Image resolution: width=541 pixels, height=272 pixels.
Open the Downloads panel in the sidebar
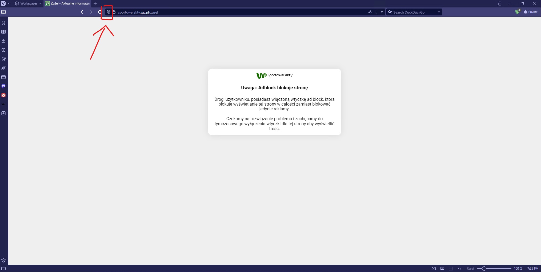tap(3, 41)
